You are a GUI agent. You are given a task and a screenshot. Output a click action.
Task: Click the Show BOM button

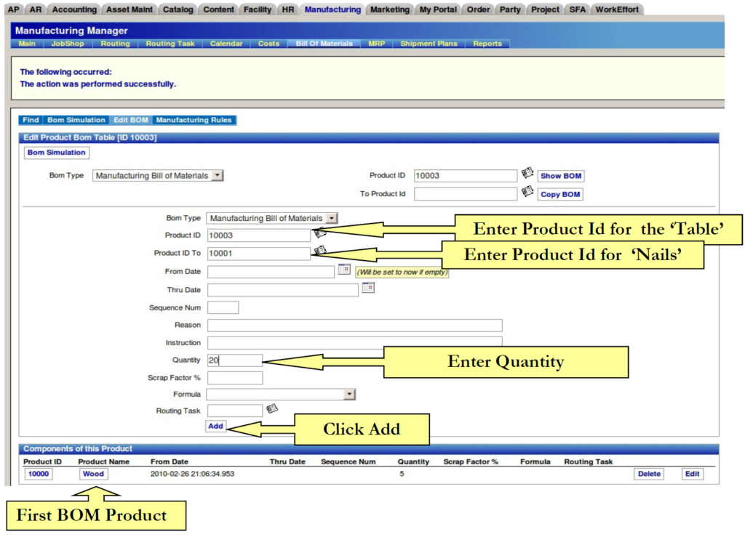(x=560, y=176)
